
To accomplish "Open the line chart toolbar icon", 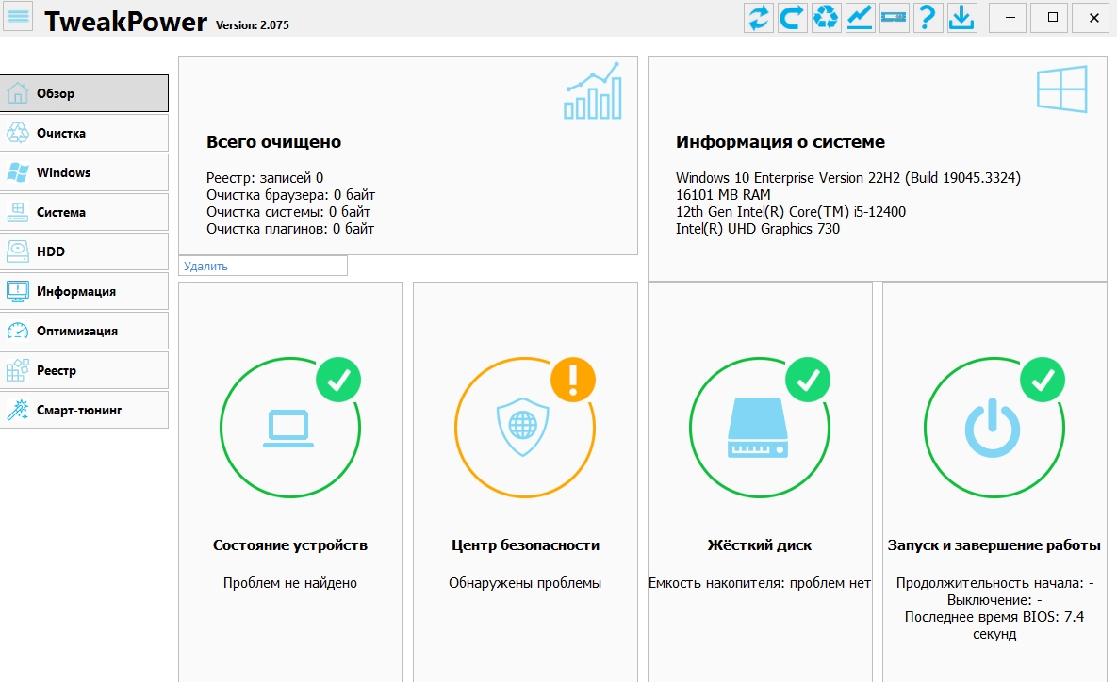I will pyautogui.click(x=860, y=18).
